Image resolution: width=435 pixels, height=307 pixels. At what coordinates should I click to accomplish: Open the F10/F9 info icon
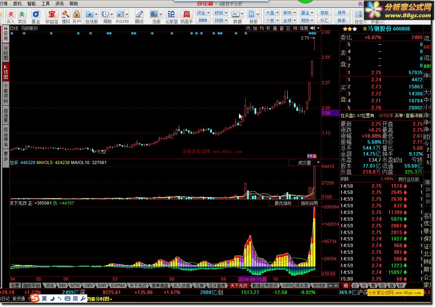tap(120, 14)
